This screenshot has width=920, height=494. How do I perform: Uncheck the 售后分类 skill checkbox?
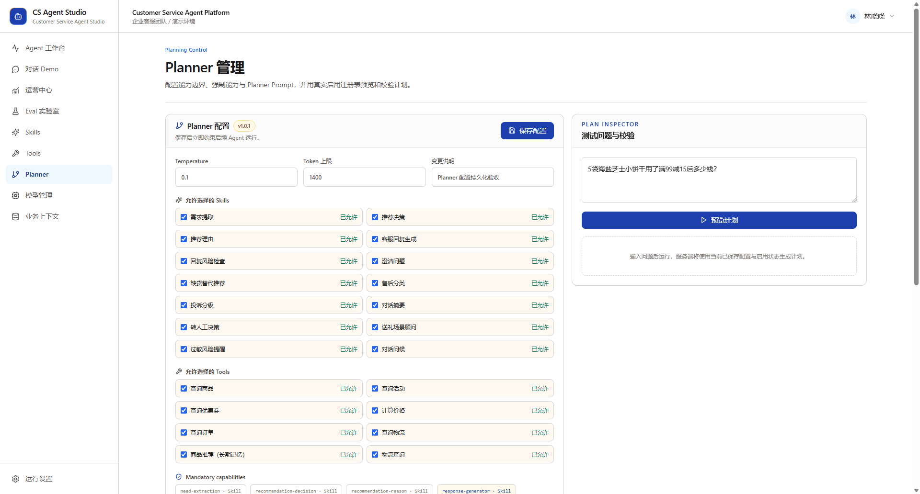pos(375,283)
